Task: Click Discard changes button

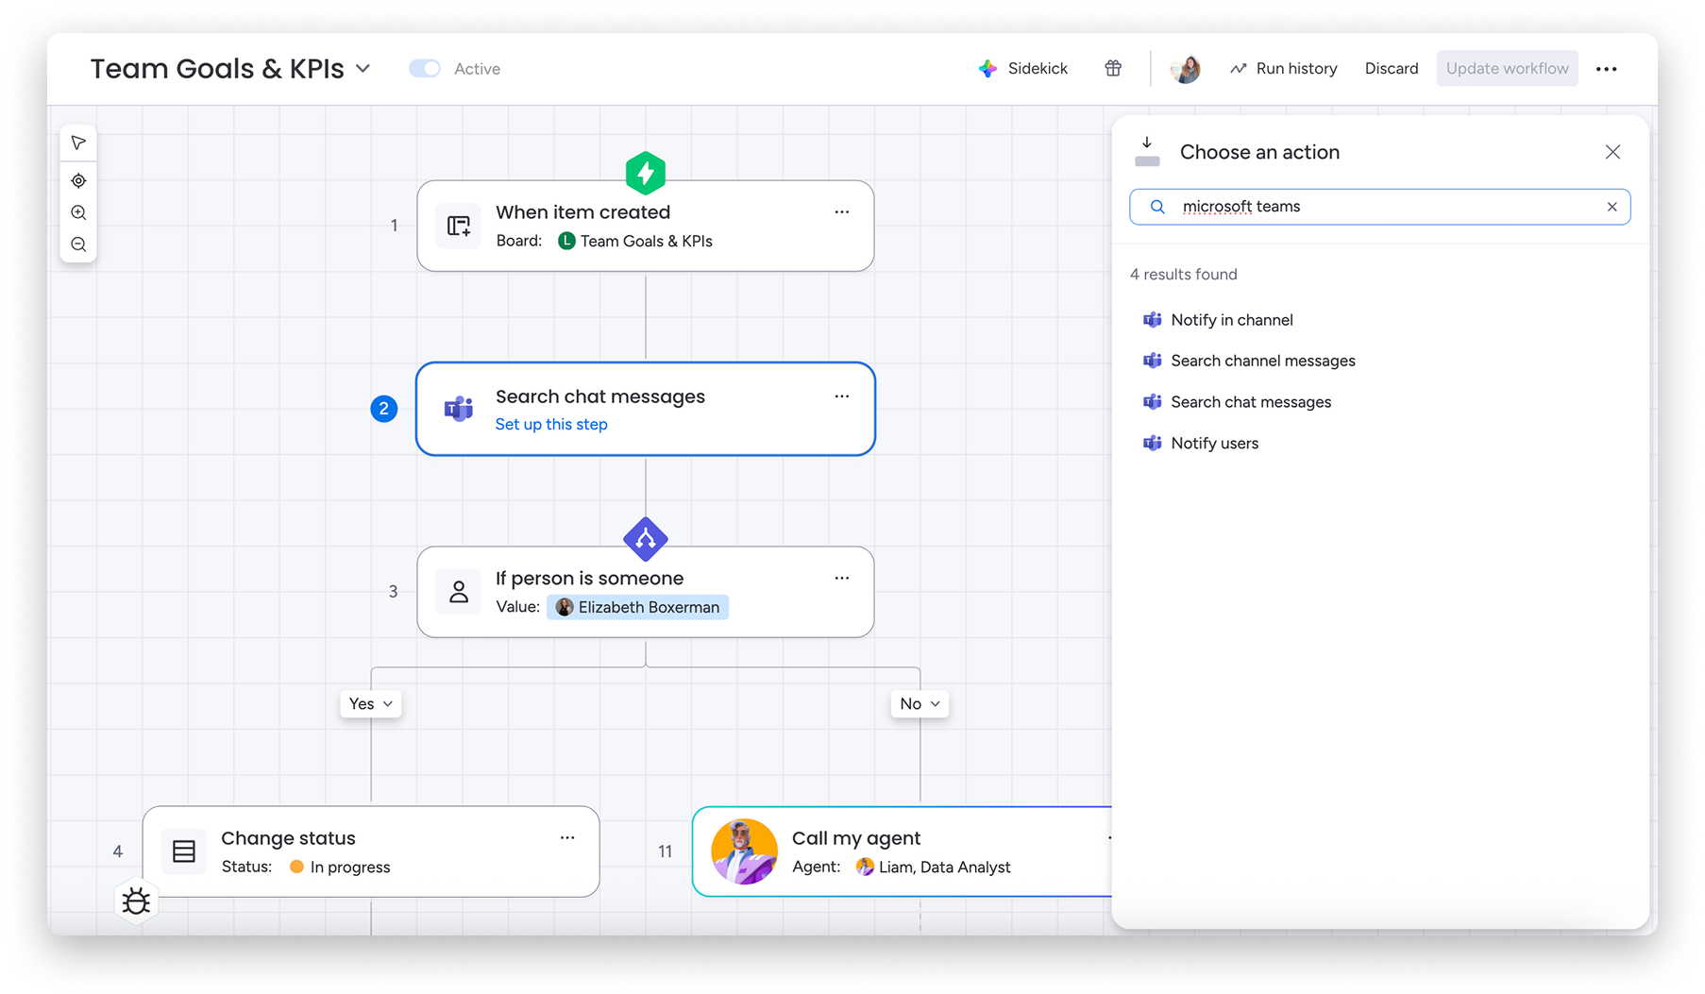Action: (x=1392, y=68)
